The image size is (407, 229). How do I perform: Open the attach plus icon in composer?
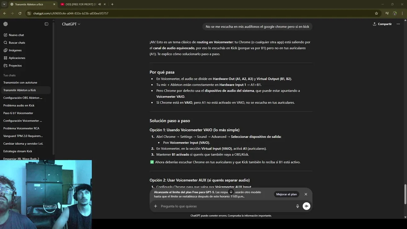[155, 206]
